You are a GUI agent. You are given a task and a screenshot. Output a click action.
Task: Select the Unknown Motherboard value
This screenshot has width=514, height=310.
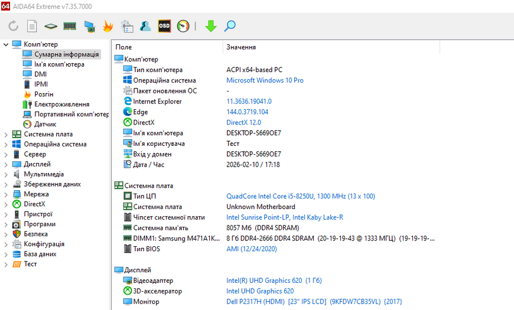point(261,207)
